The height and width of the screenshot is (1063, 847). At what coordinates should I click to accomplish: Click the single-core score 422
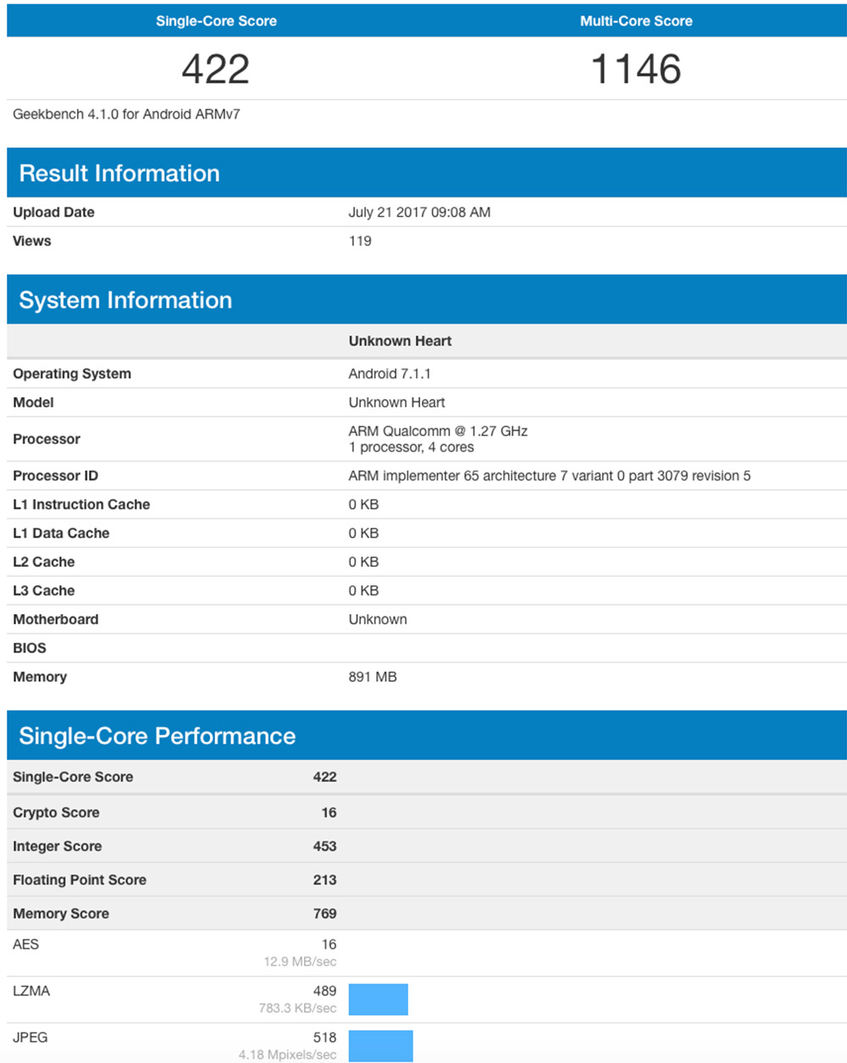point(215,69)
